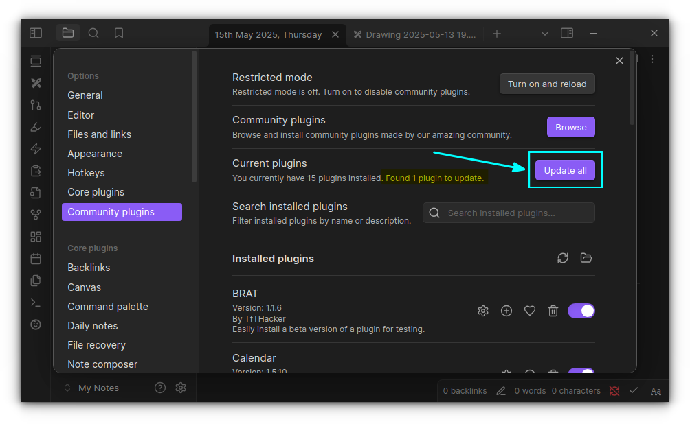Select Hotkeys in settings sidebar

(x=86, y=172)
